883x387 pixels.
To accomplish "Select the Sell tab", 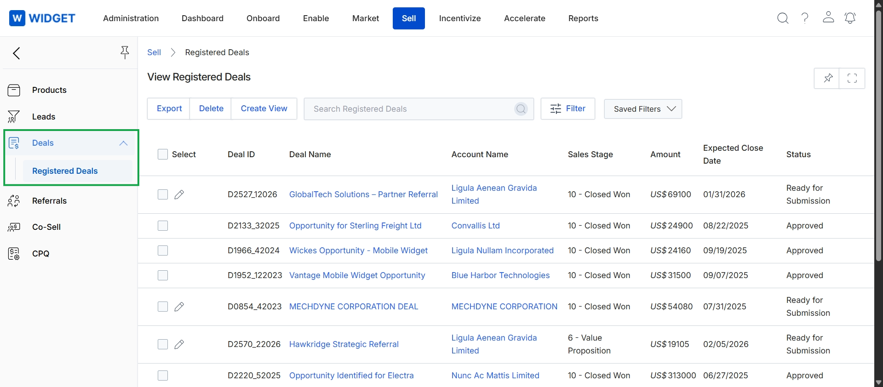I will 409,18.
